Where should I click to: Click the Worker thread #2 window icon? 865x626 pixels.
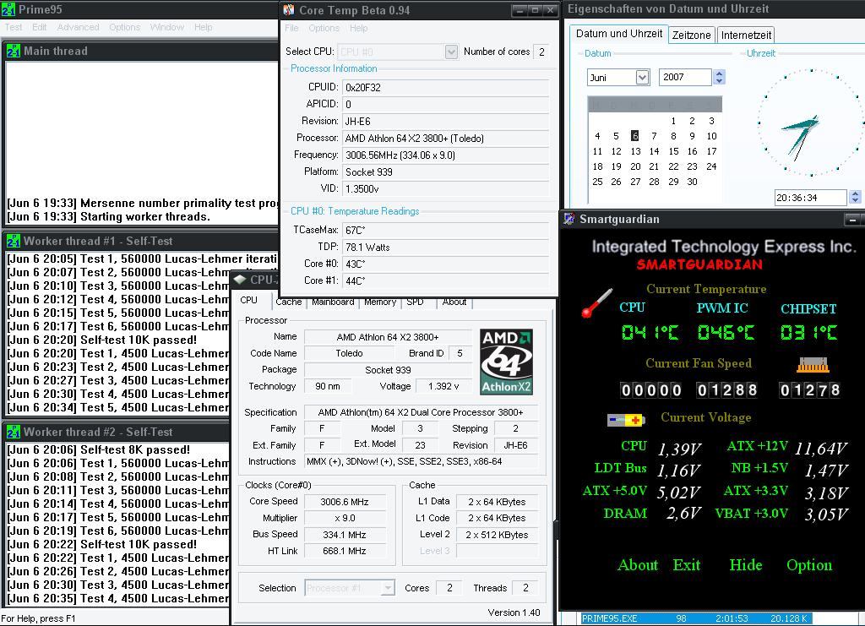click(x=14, y=432)
